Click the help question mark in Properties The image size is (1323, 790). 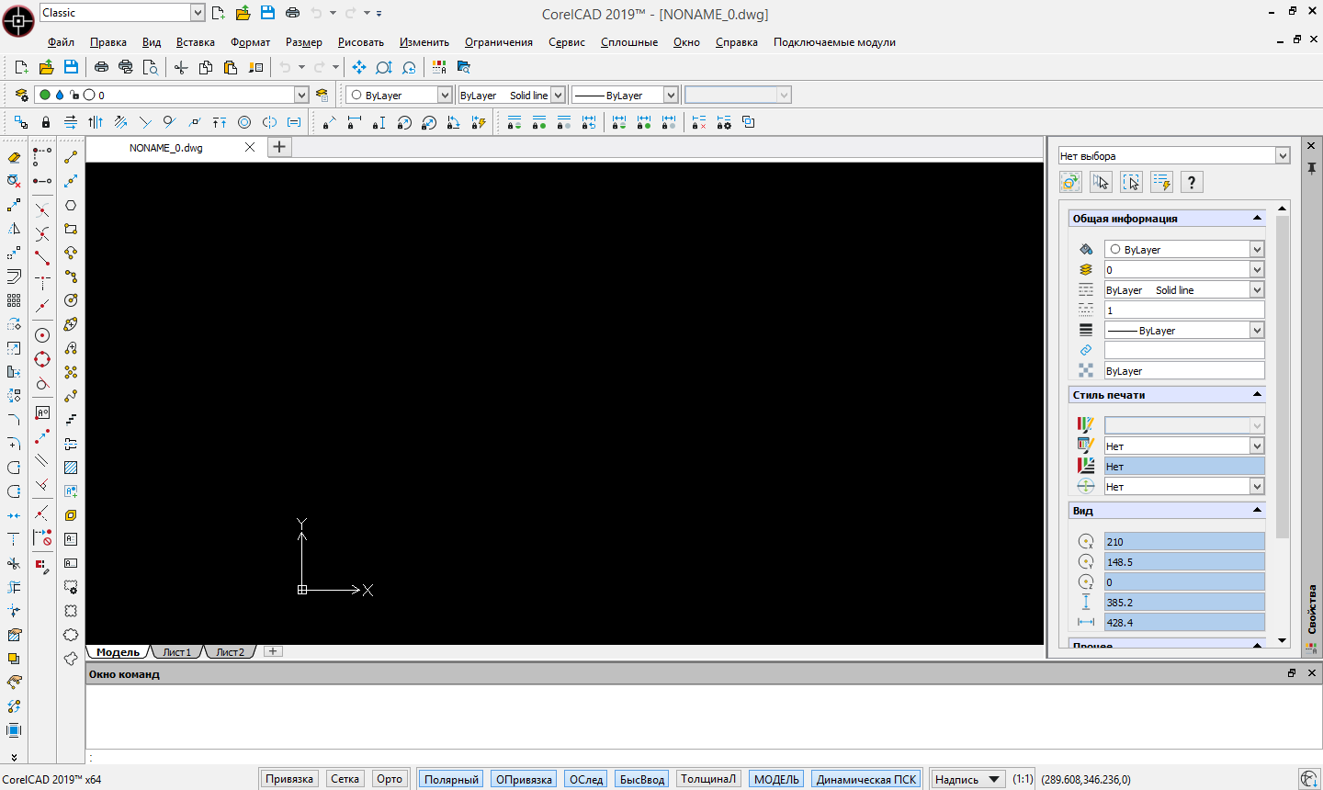pos(1192,182)
